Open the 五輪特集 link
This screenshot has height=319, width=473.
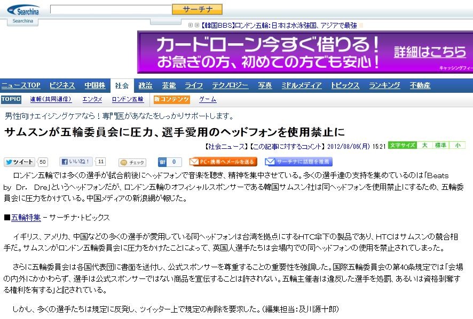pos(26,218)
